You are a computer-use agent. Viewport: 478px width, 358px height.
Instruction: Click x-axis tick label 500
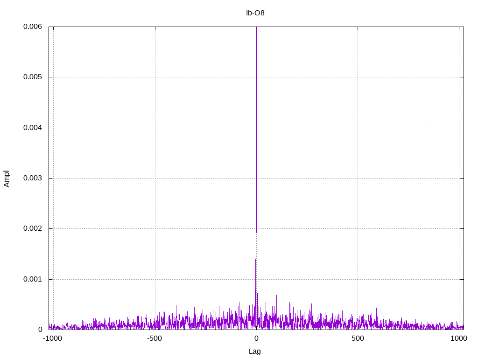coord(358,338)
